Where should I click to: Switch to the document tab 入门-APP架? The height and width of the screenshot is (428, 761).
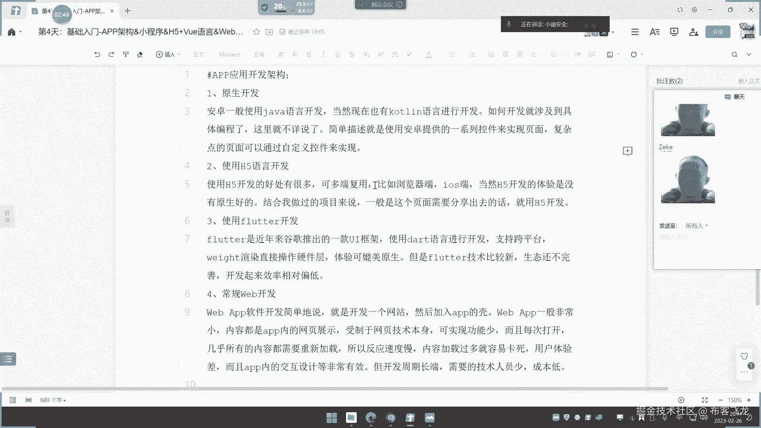tap(88, 11)
